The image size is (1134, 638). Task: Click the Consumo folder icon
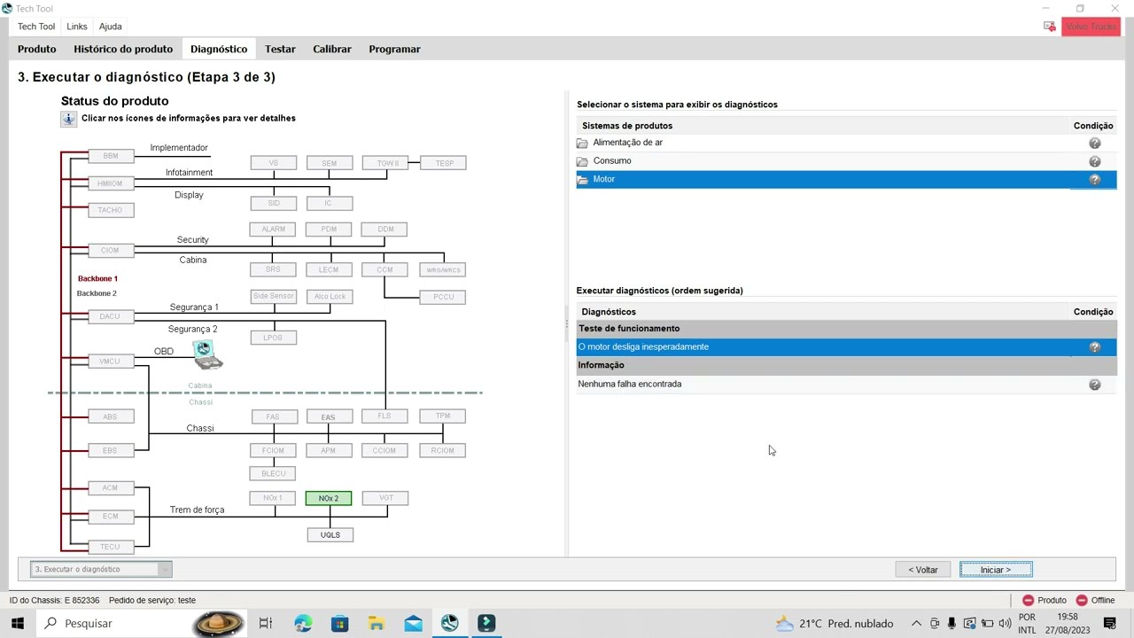pyautogui.click(x=582, y=161)
